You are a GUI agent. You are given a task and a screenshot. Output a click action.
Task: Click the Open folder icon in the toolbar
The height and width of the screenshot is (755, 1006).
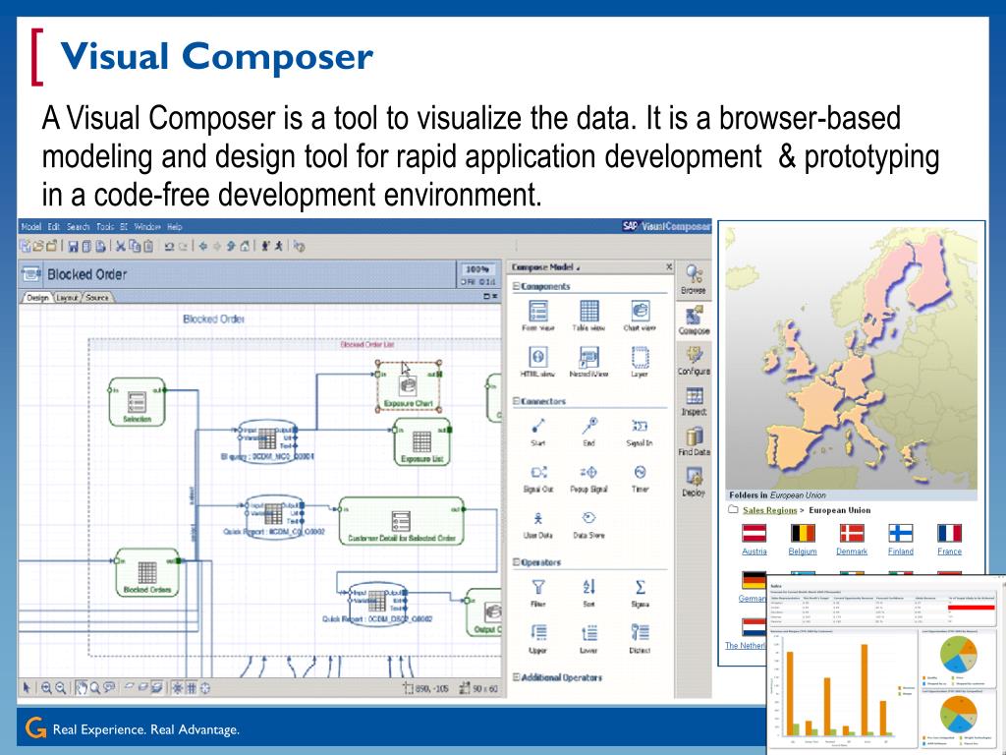click(38, 246)
